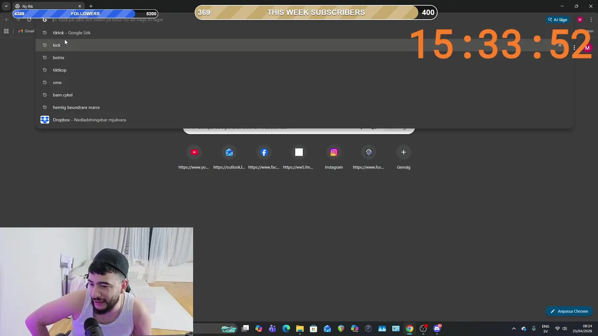Image resolution: width=598 pixels, height=336 pixels.
Task: Open Task View from the taskbar
Action: (x=245, y=329)
